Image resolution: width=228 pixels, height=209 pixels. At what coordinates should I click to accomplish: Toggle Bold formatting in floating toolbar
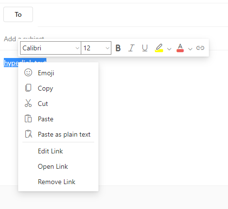(118, 48)
